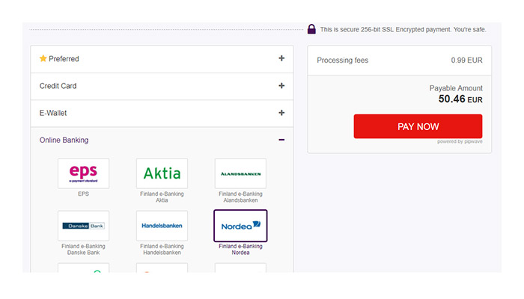
Task: Click the 0.99 EUR fee value
Action: pyautogui.click(x=466, y=61)
